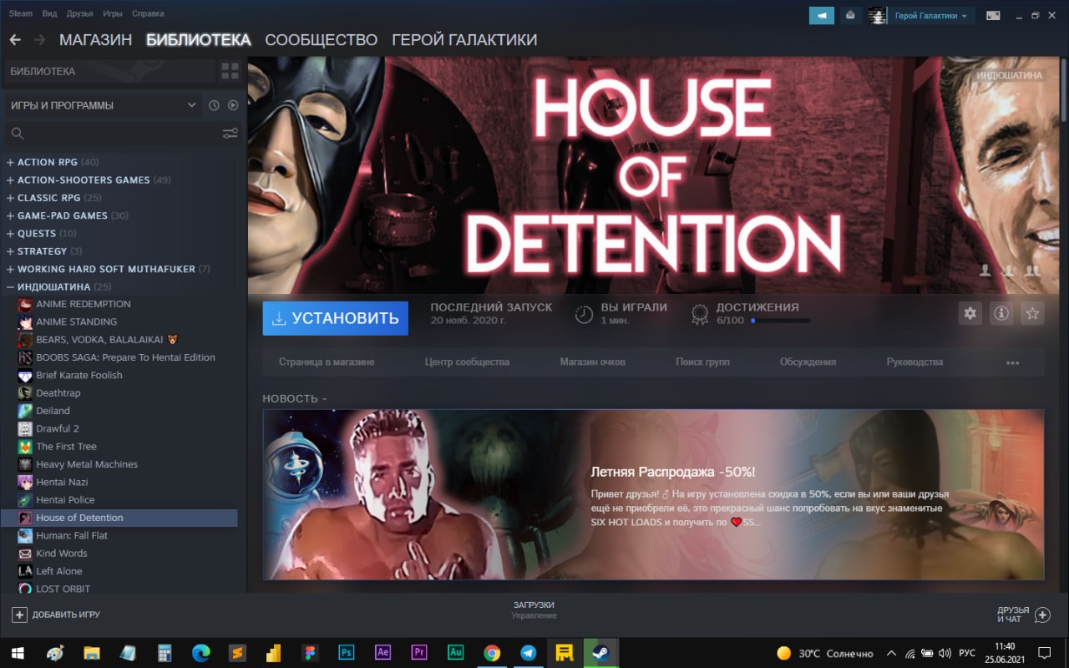Enter Big Picture mode icon
Image resolution: width=1069 pixels, height=668 pixels.
993,15
